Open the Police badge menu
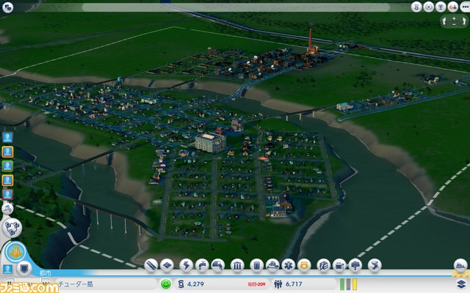This screenshot has width=470, height=293. [304, 265]
